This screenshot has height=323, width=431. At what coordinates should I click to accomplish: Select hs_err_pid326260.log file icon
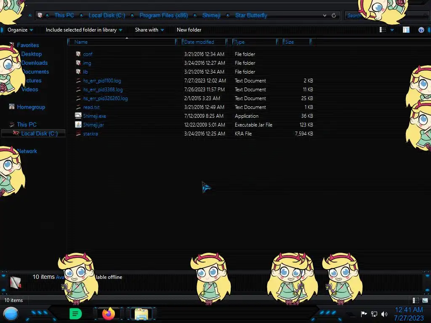pos(78,98)
